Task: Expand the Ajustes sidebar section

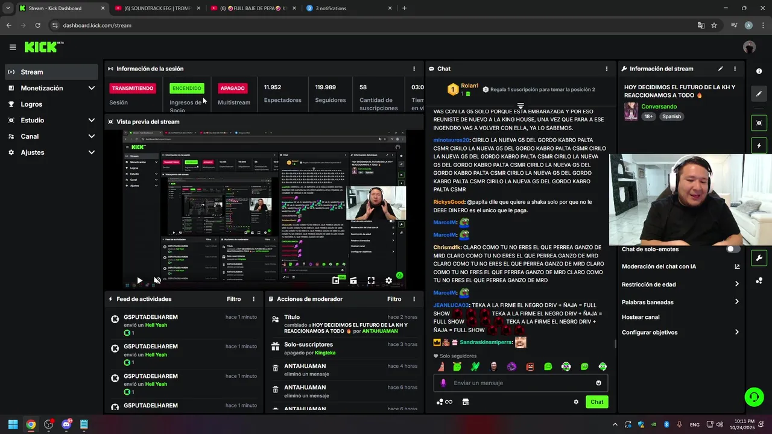Action: coord(51,153)
